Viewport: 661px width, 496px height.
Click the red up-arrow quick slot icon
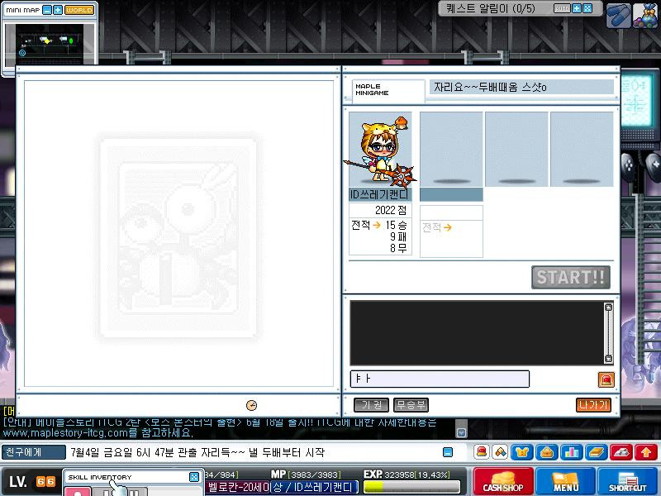(646, 452)
